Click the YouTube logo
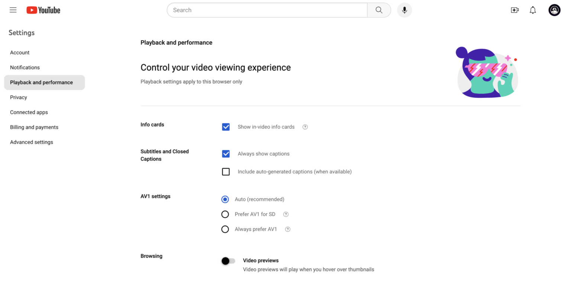 (x=43, y=10)
